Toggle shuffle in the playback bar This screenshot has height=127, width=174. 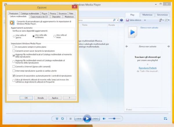tap(57, 118)
